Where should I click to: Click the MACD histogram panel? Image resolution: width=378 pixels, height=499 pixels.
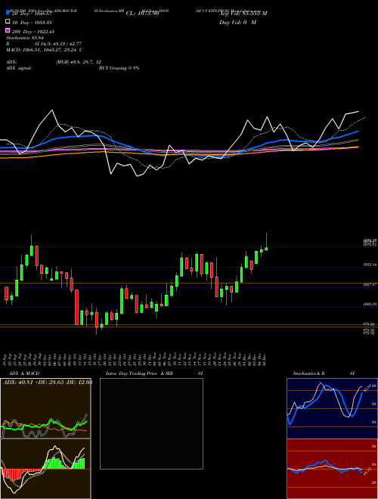45,469
